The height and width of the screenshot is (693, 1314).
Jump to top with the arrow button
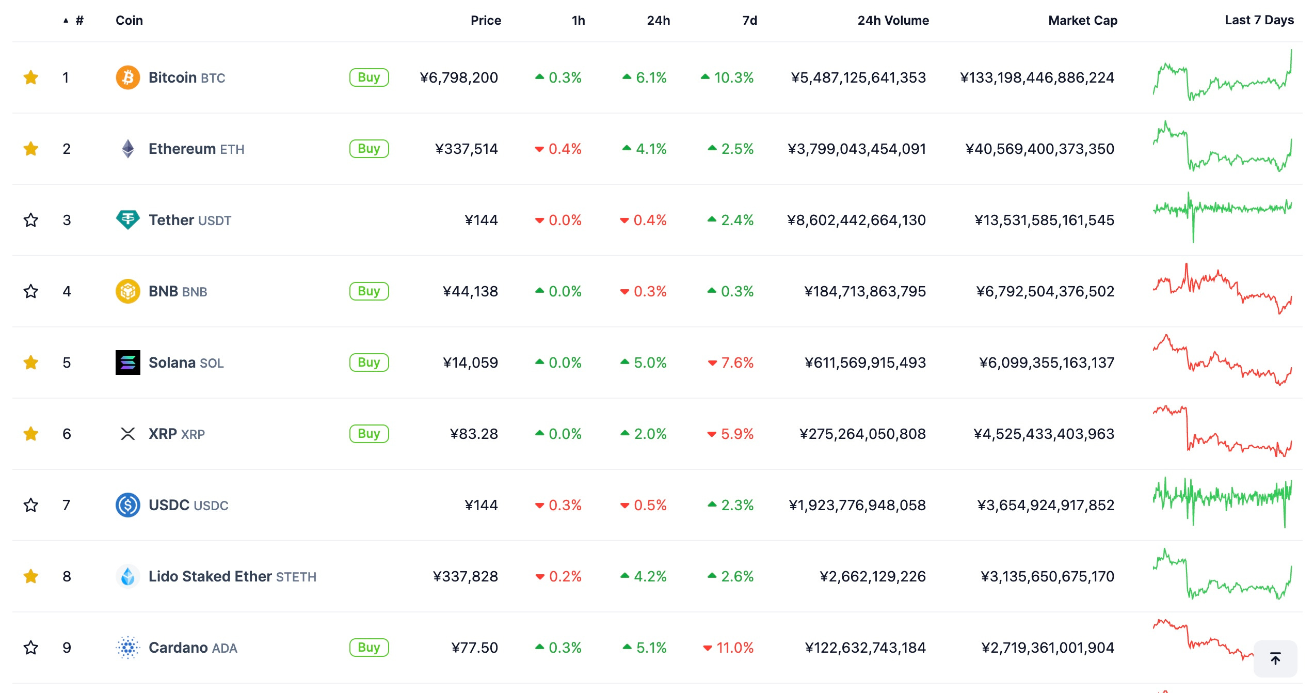(x=1275, y=658)
